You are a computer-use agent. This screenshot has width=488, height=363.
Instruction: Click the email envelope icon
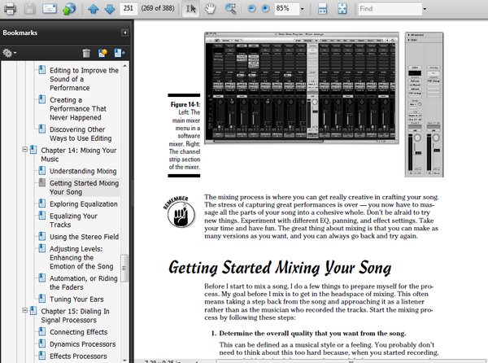click(50, 9)
